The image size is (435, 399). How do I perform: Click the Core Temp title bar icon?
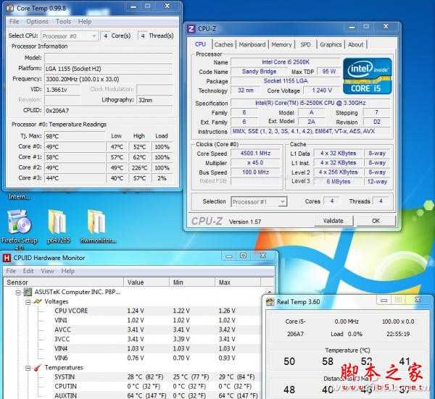point(10,9)
